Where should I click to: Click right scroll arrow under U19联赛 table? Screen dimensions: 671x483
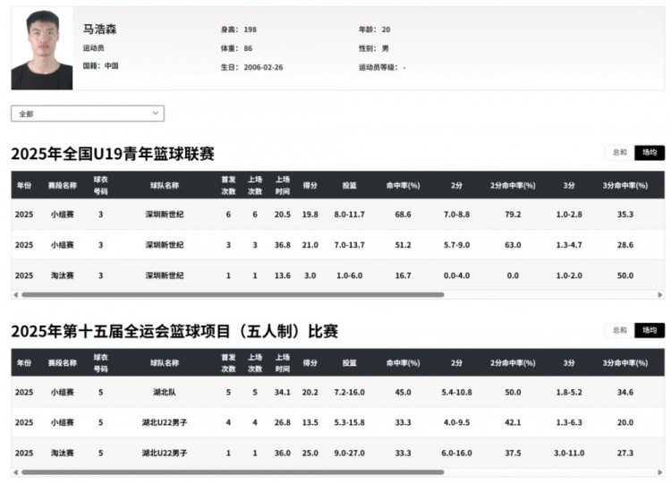point(660,294)
